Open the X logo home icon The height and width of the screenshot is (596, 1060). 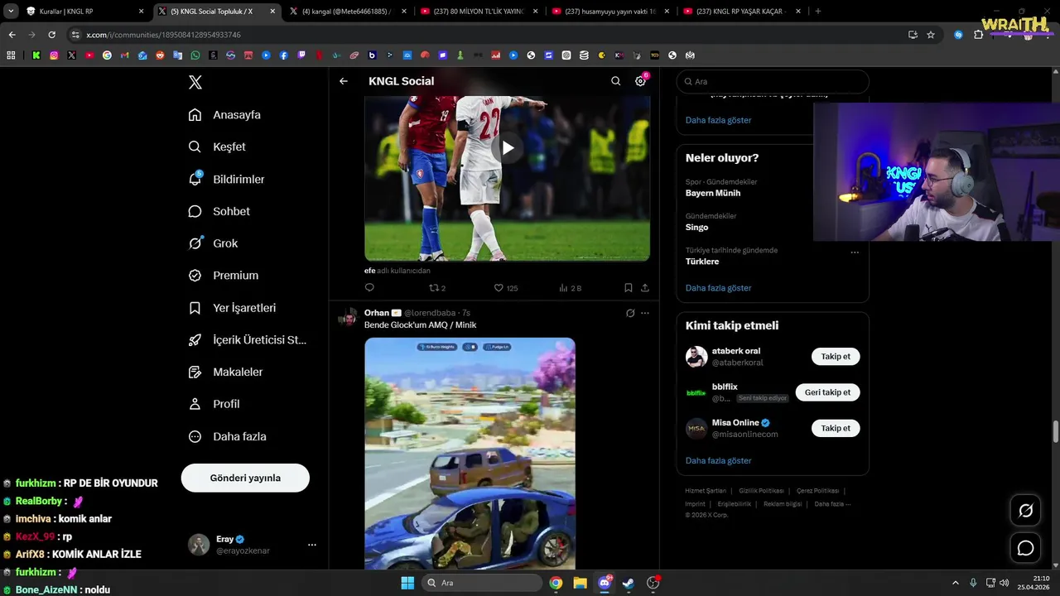pyautogui.click(x=195, y=82)
